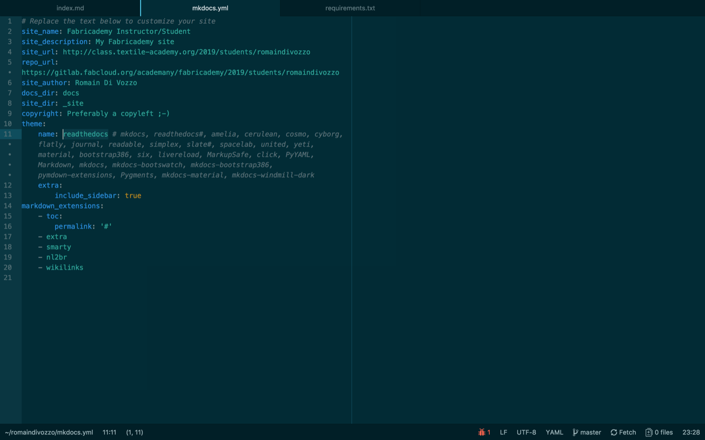Switch to the requirements.txt tab
This screenshot has height=440, width=705.
[x=350, y=8]
